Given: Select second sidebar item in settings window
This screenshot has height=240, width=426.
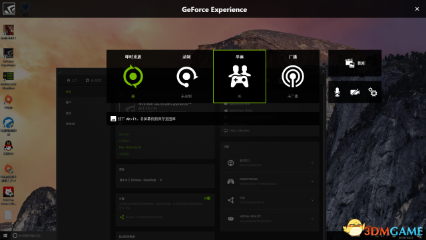Looking at the screenshot, I should click(69, 103).
